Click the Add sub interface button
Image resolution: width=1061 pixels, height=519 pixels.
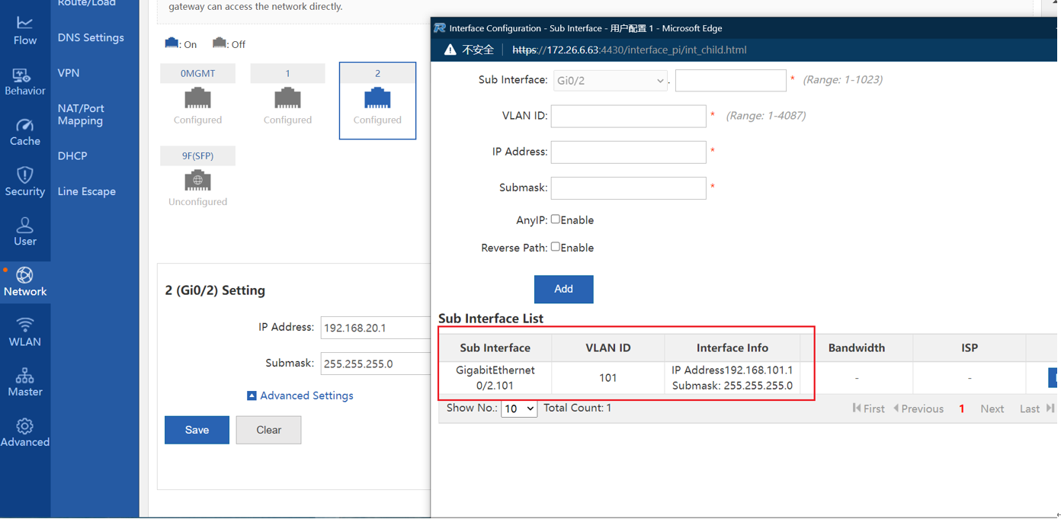(x=563, y=289)
